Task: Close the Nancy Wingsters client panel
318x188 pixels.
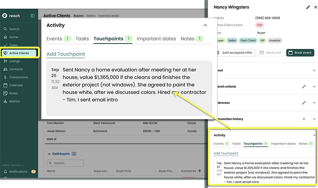Action: (315, 7)
